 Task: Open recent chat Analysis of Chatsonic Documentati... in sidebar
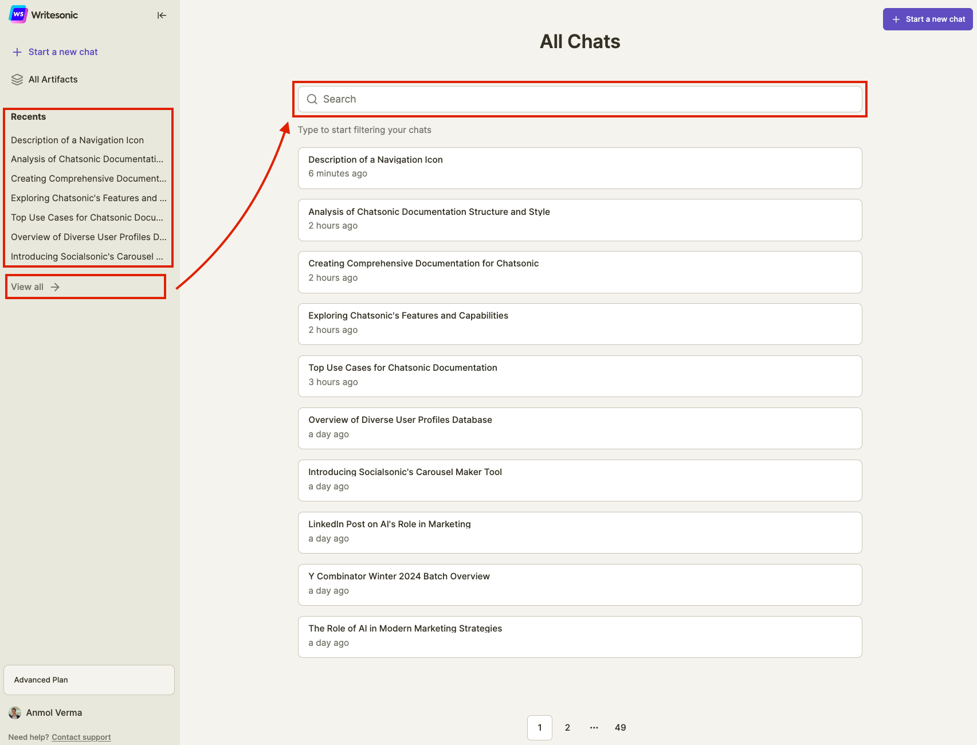87,159
